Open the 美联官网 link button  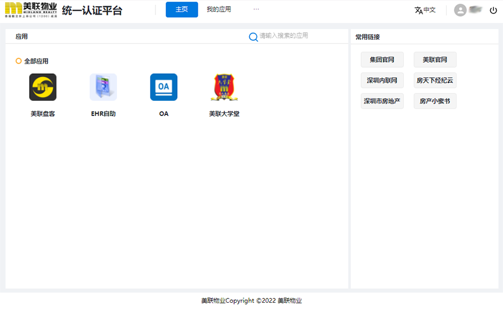pyautogui.click(x=435, y=60)
